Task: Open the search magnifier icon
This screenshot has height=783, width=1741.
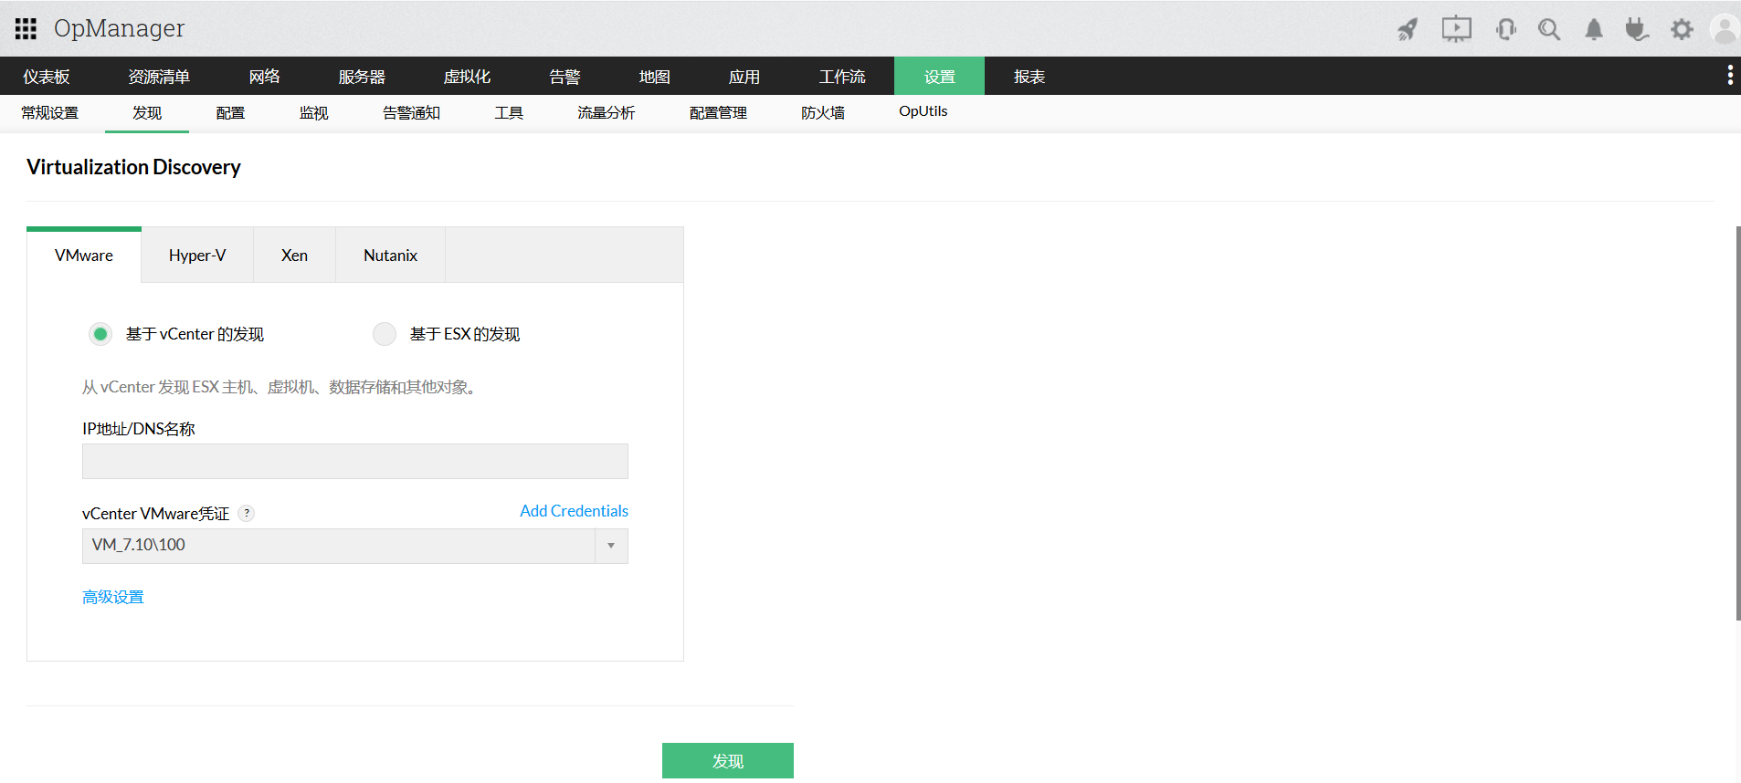Action: pos(1549,29)
